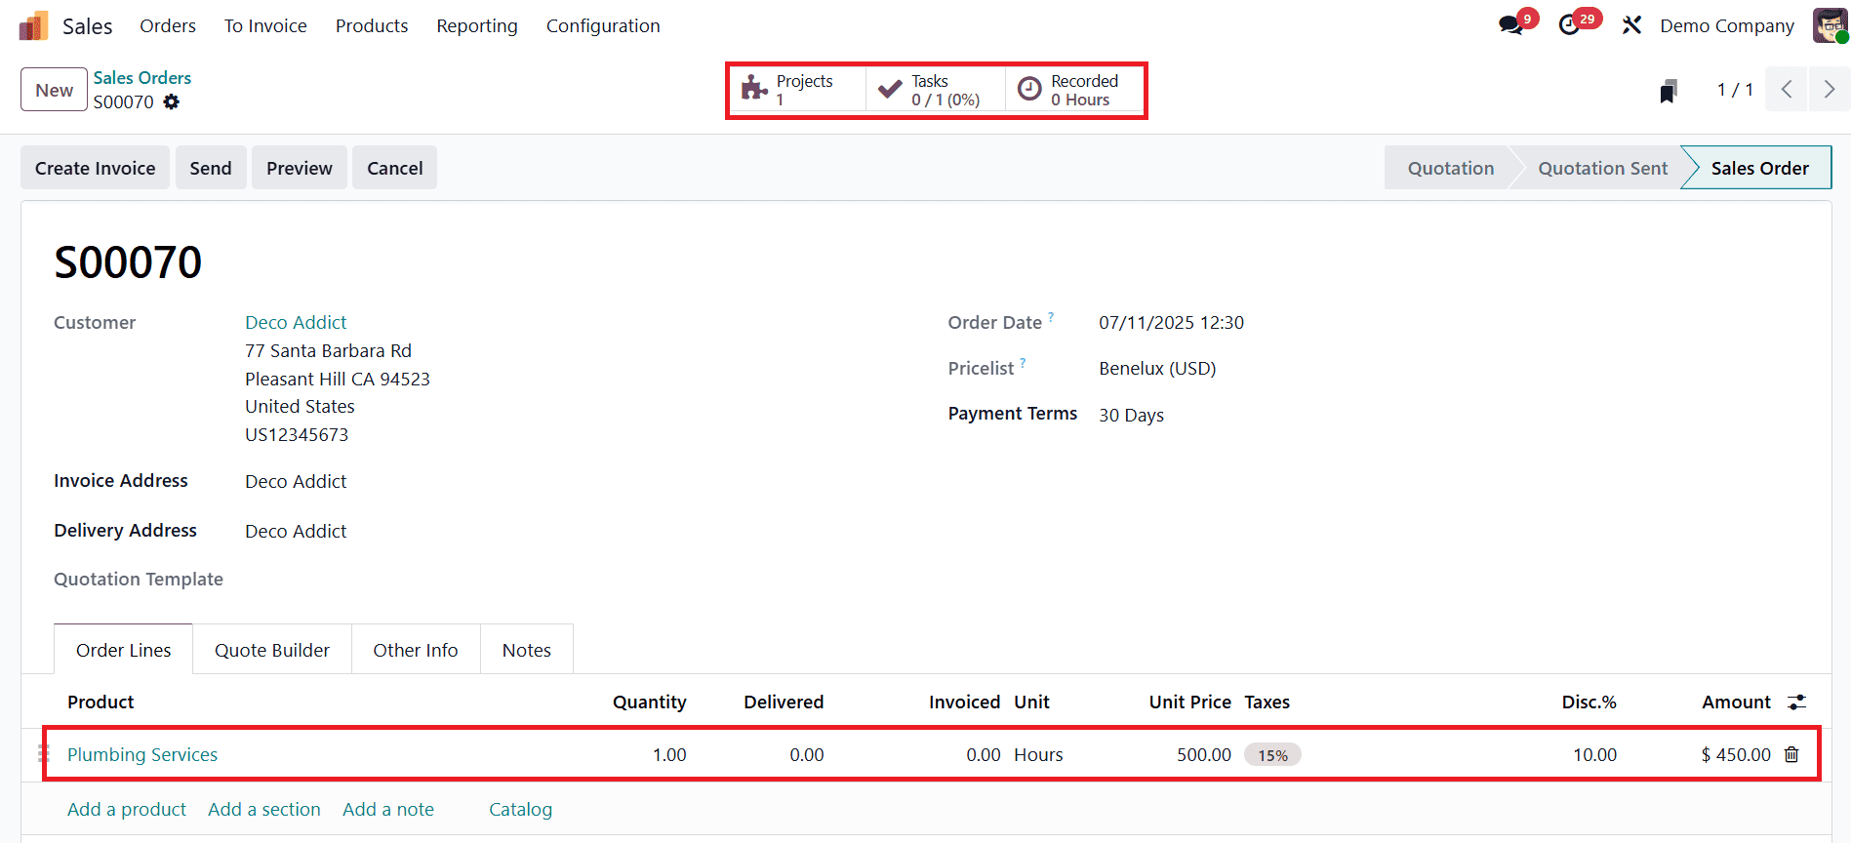Select the Sales Order status stage
Image resolution: width=1851 pixels, height=843 pixels.
pos(1759,168)
